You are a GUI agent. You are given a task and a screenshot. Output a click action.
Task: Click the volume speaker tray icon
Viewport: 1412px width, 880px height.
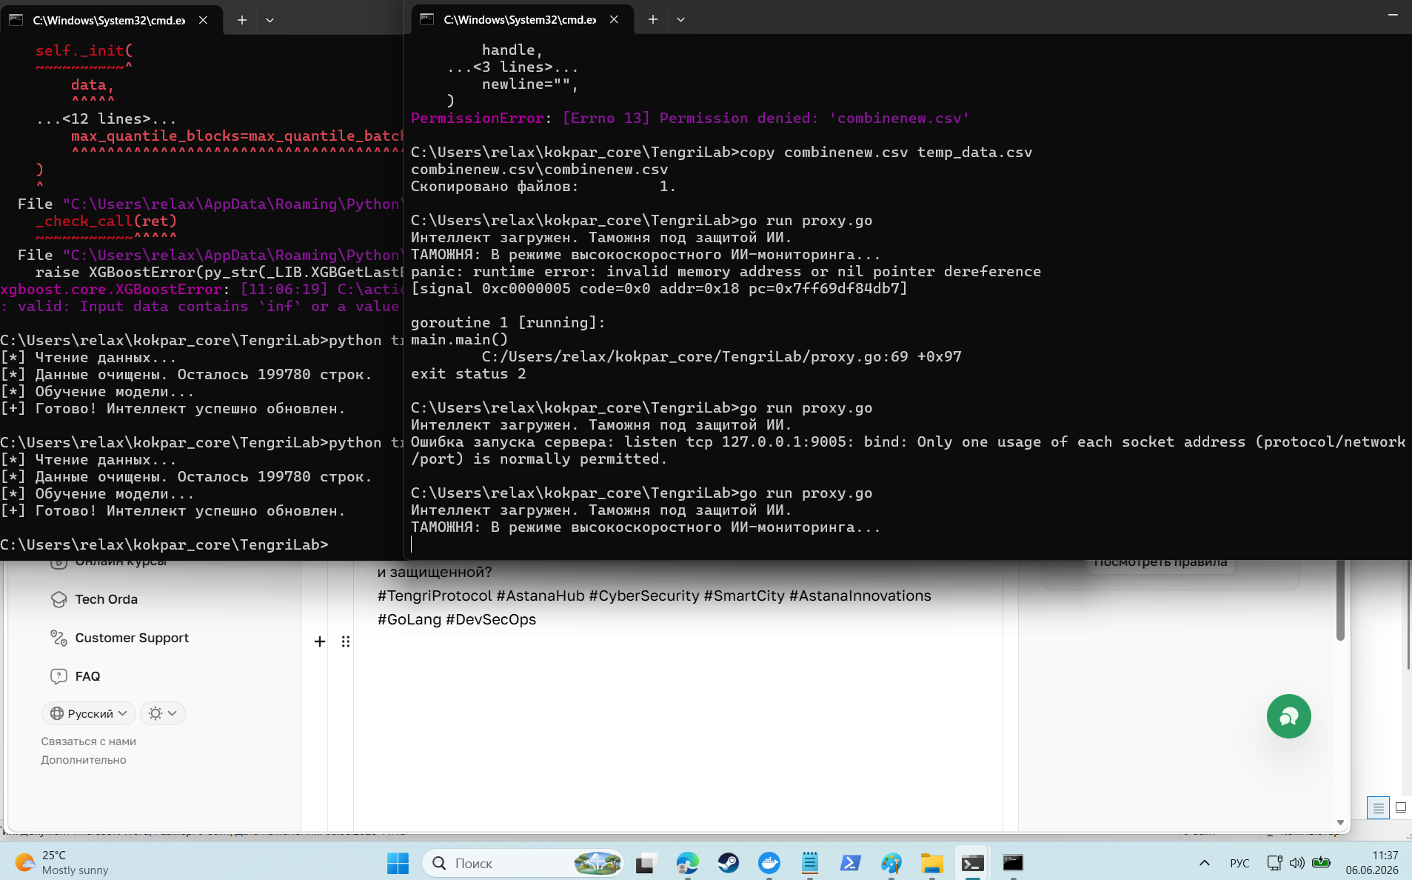click(1296, 863)
